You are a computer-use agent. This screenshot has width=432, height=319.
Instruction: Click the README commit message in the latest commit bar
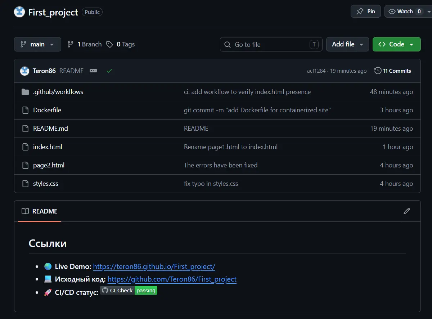point(71,71)
